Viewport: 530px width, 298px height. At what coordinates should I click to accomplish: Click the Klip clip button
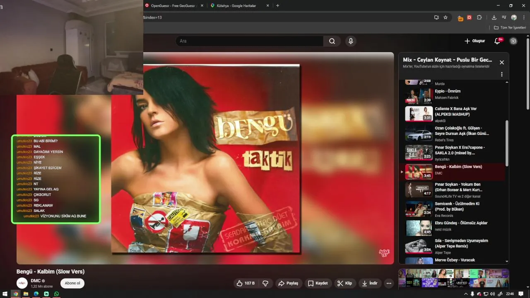click(345, 283)
